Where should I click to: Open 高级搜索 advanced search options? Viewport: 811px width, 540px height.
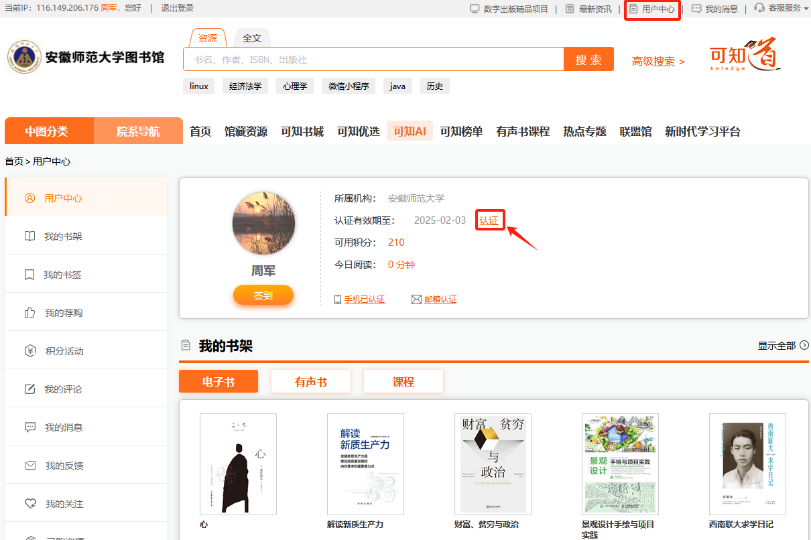pos(658,62)
